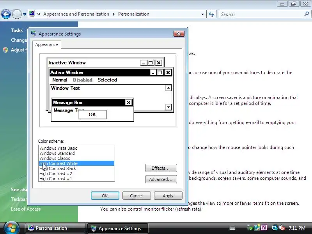Click the Appearance Settings title bar icon
The width and height of the screenshot is (312, 234).
[x=34, y=34]
